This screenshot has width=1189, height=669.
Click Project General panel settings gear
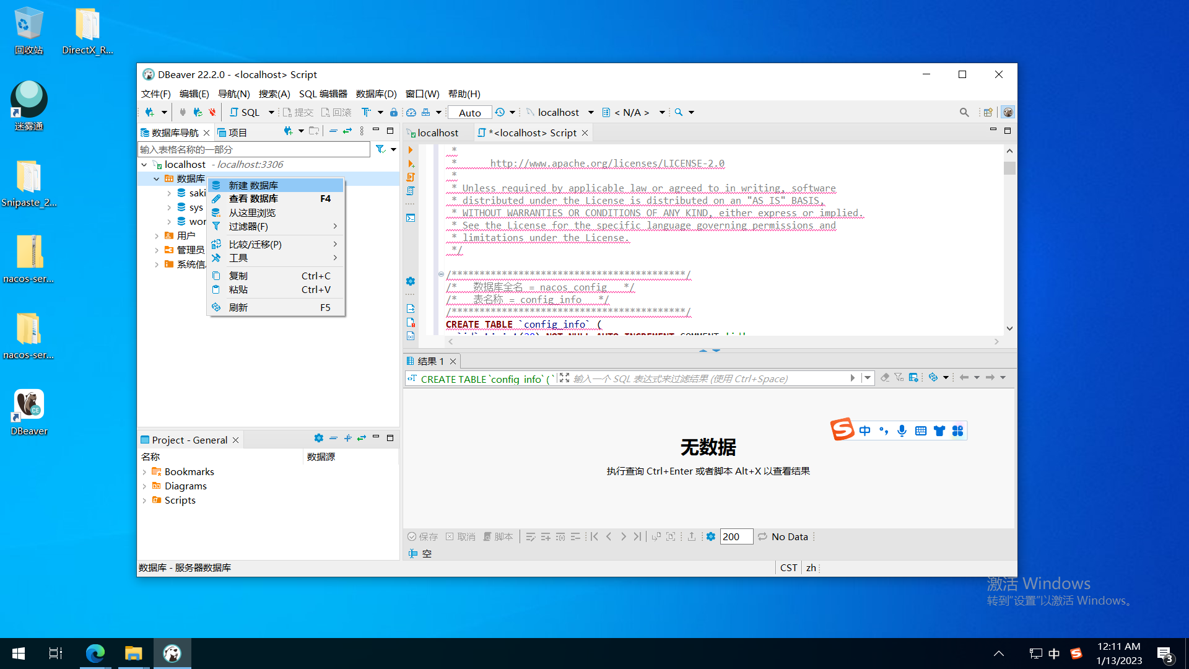coord(319,438)
